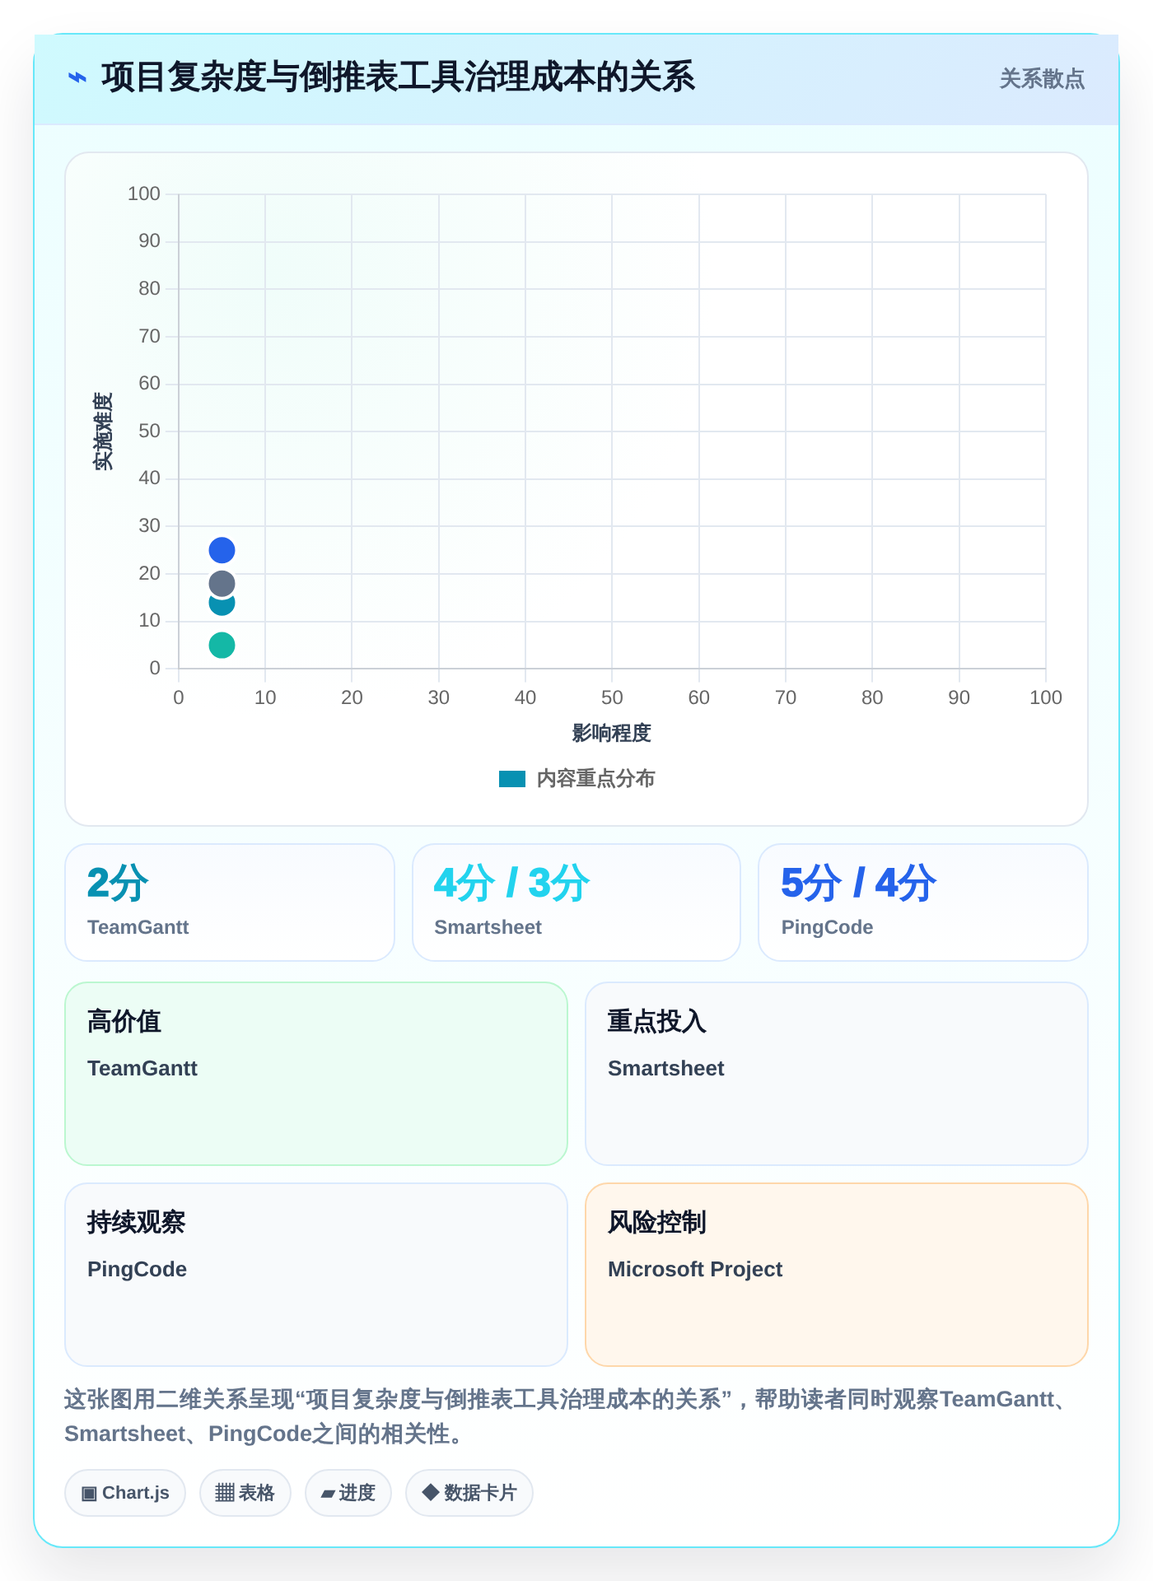1153x1581 pixels.
Task: Toggle the 内容重点分布 legend swatch
Action: (512, 779)
